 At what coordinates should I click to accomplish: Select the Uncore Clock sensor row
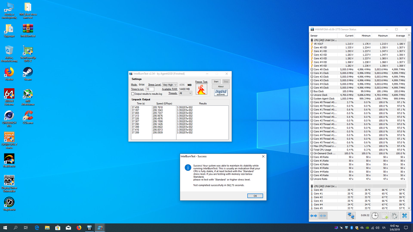358,95
